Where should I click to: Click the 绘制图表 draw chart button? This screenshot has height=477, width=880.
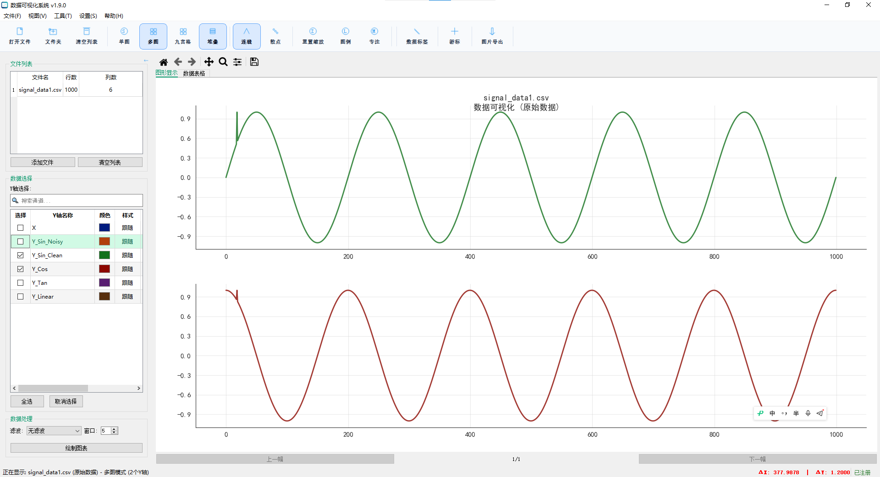(77, 448)
